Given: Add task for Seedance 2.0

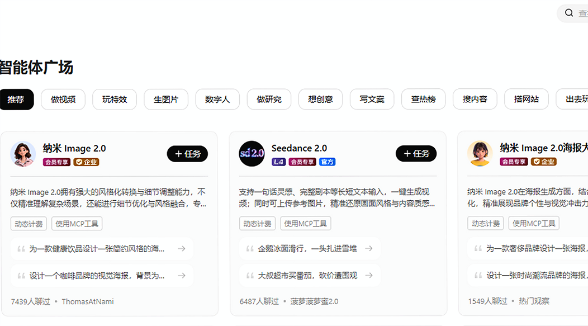Looking at the screenshot, I should tap(416, 153).
